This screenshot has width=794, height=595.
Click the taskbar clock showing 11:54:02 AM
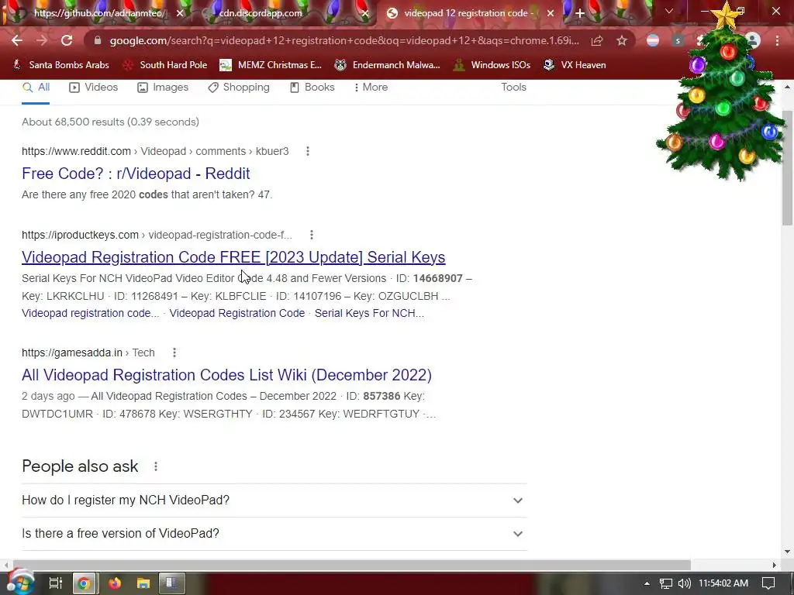(723, 583)
